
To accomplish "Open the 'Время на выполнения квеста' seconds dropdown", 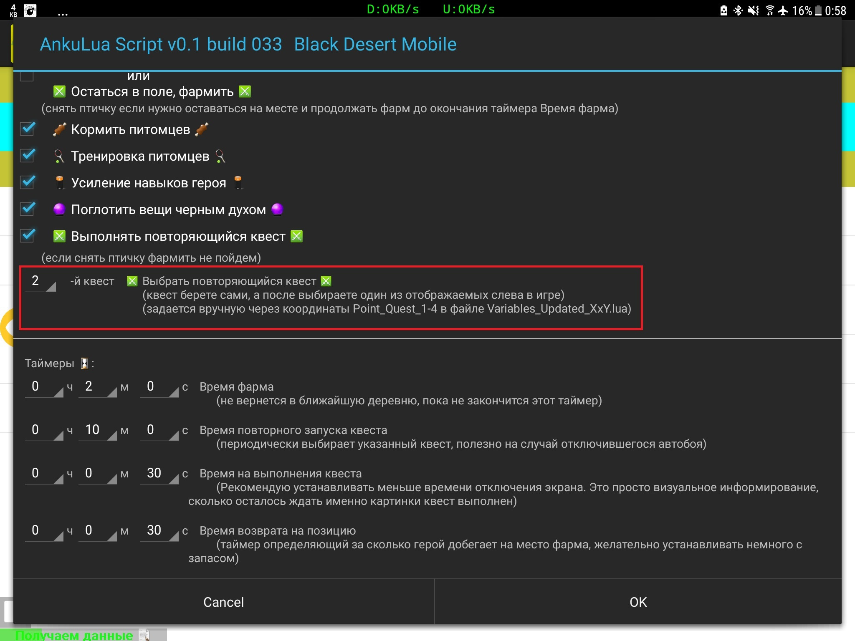I will click(159, 474).
